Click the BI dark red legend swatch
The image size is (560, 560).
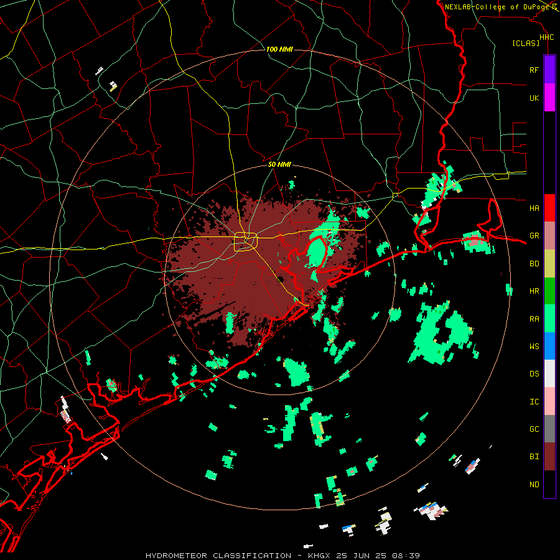(x=549, y=457)
